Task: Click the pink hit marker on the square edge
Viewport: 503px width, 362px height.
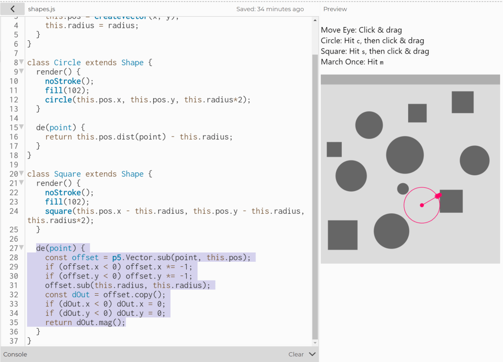Action: pyautogui.click(x=439, y=195)
